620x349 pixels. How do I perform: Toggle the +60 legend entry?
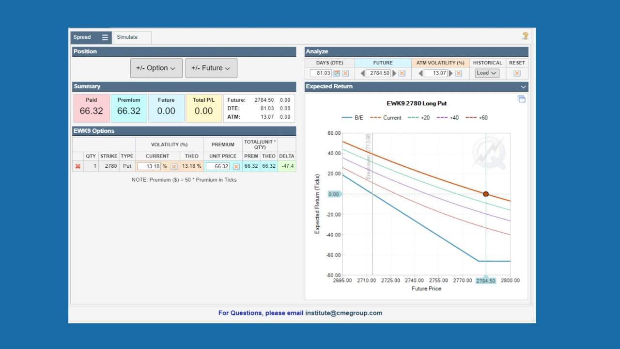tap(477, 118)
